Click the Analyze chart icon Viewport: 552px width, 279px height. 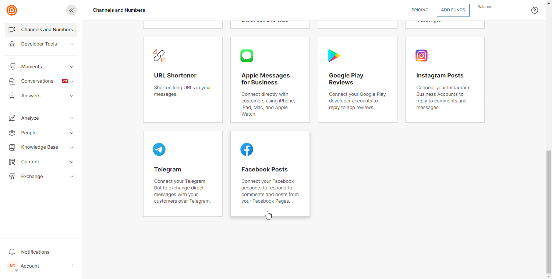point(12,118)
